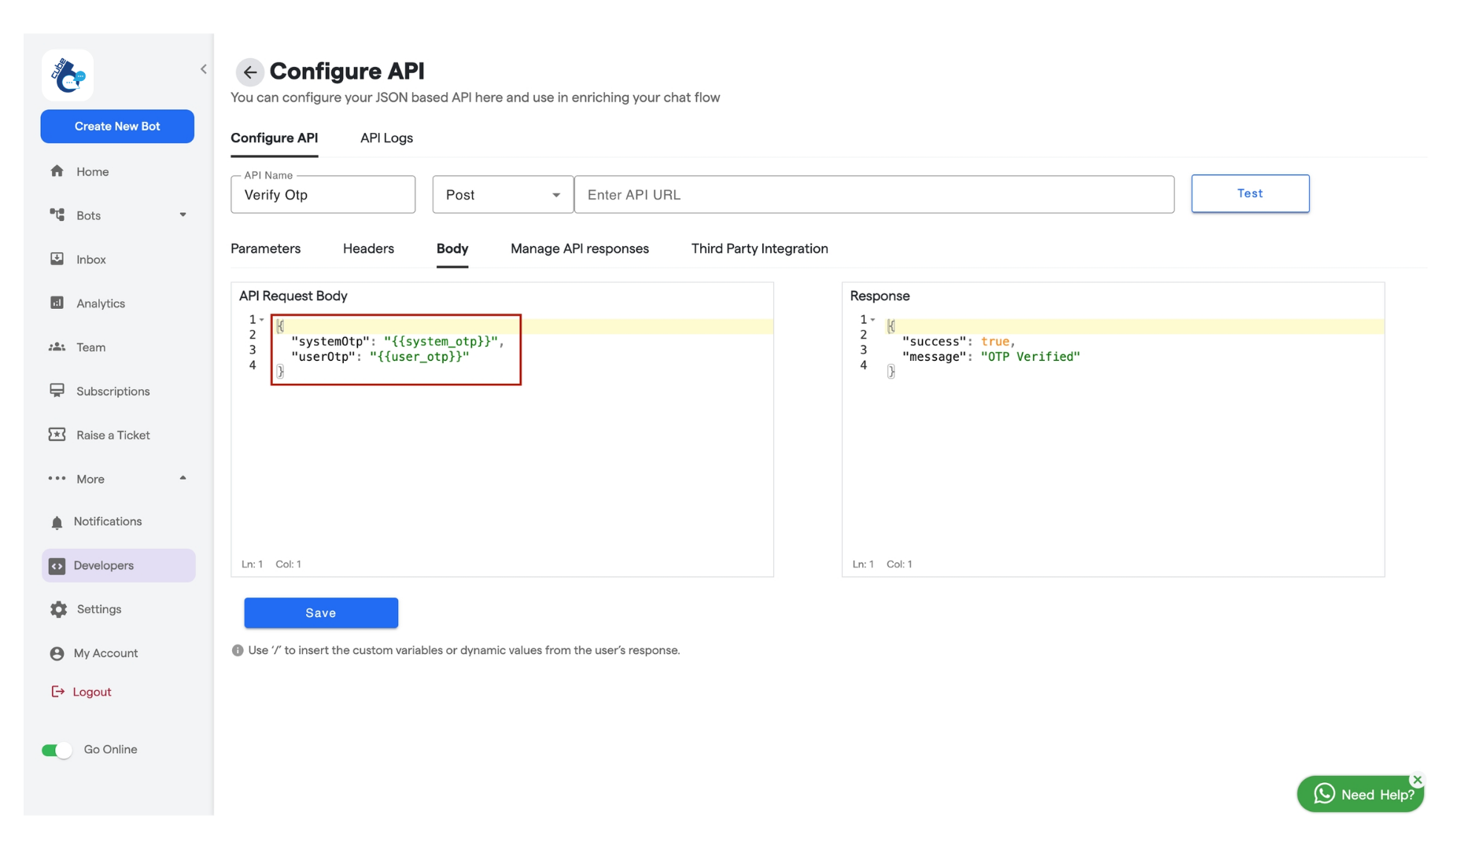
Task: Click the Analytics chart icon
Action: tap(57, 303)
